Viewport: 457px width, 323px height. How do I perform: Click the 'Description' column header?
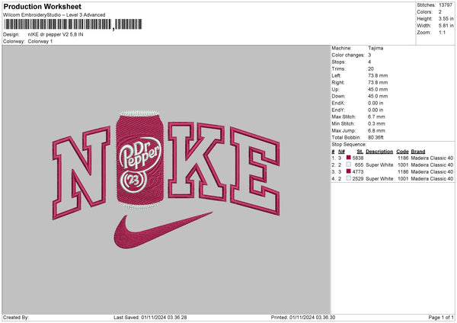(379, 152)
